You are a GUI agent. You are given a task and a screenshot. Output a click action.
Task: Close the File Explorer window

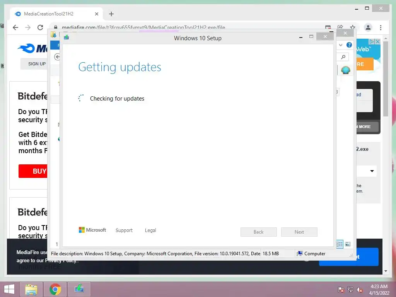click(x=345, y=33)
